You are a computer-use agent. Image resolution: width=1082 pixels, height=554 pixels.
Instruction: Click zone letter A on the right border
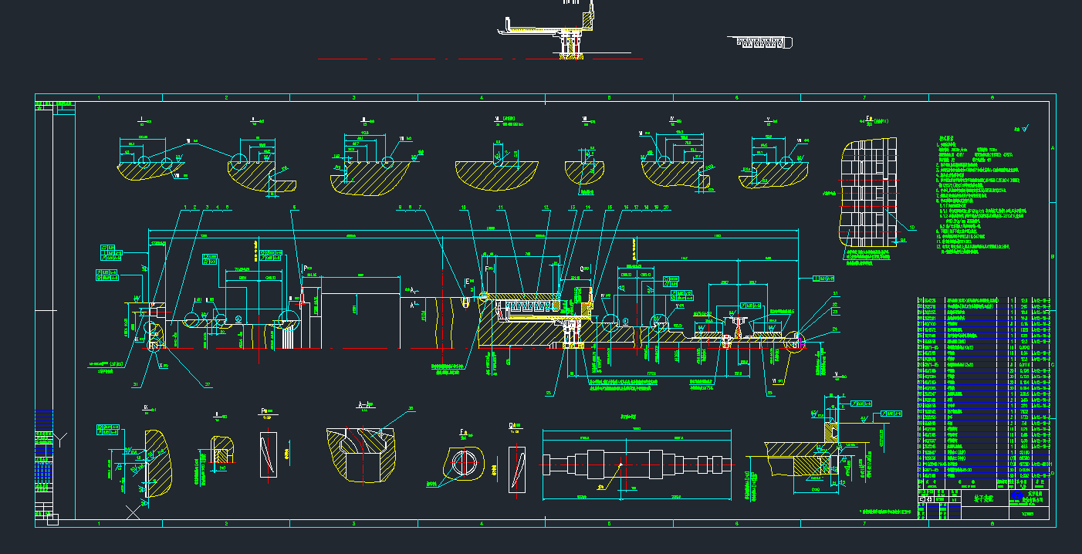1051,149
